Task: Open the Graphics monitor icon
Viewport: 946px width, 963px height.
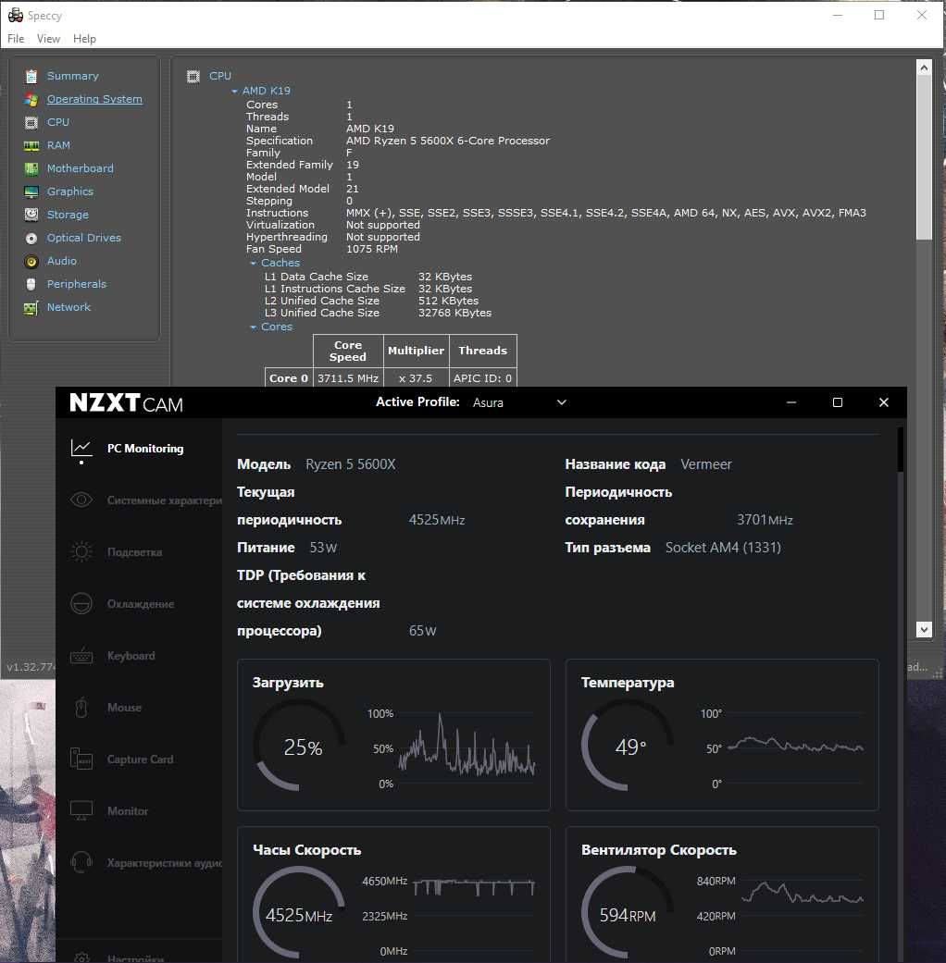Action: coord(31,191)
